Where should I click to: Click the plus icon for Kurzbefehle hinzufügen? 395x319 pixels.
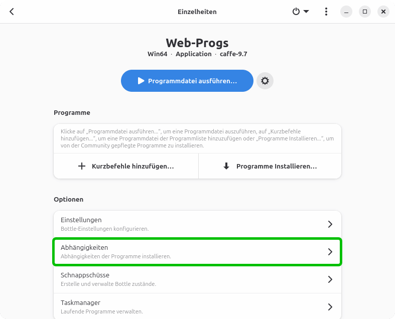pyautogui.click(x=82, y=166)
